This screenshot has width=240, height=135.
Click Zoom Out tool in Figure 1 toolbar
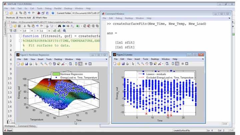coord(46,64)
